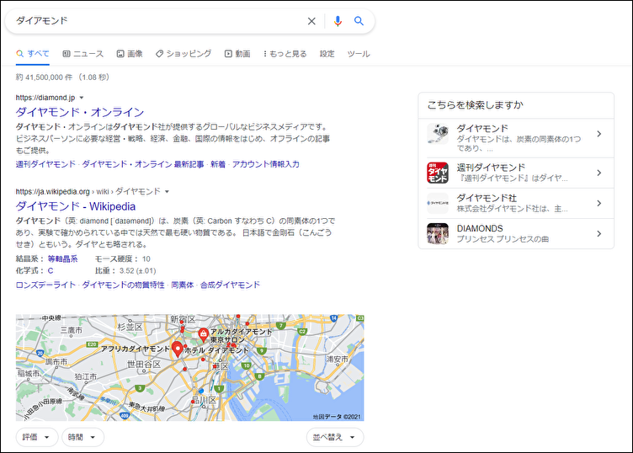Screen dimensions: 633x453
Task: Click the red アフリカダイヤモンド map pin
Action: click(178, 349)
